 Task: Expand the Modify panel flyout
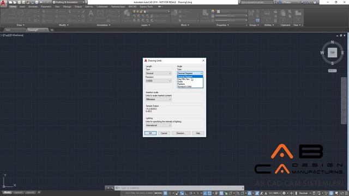coord(63,25)
